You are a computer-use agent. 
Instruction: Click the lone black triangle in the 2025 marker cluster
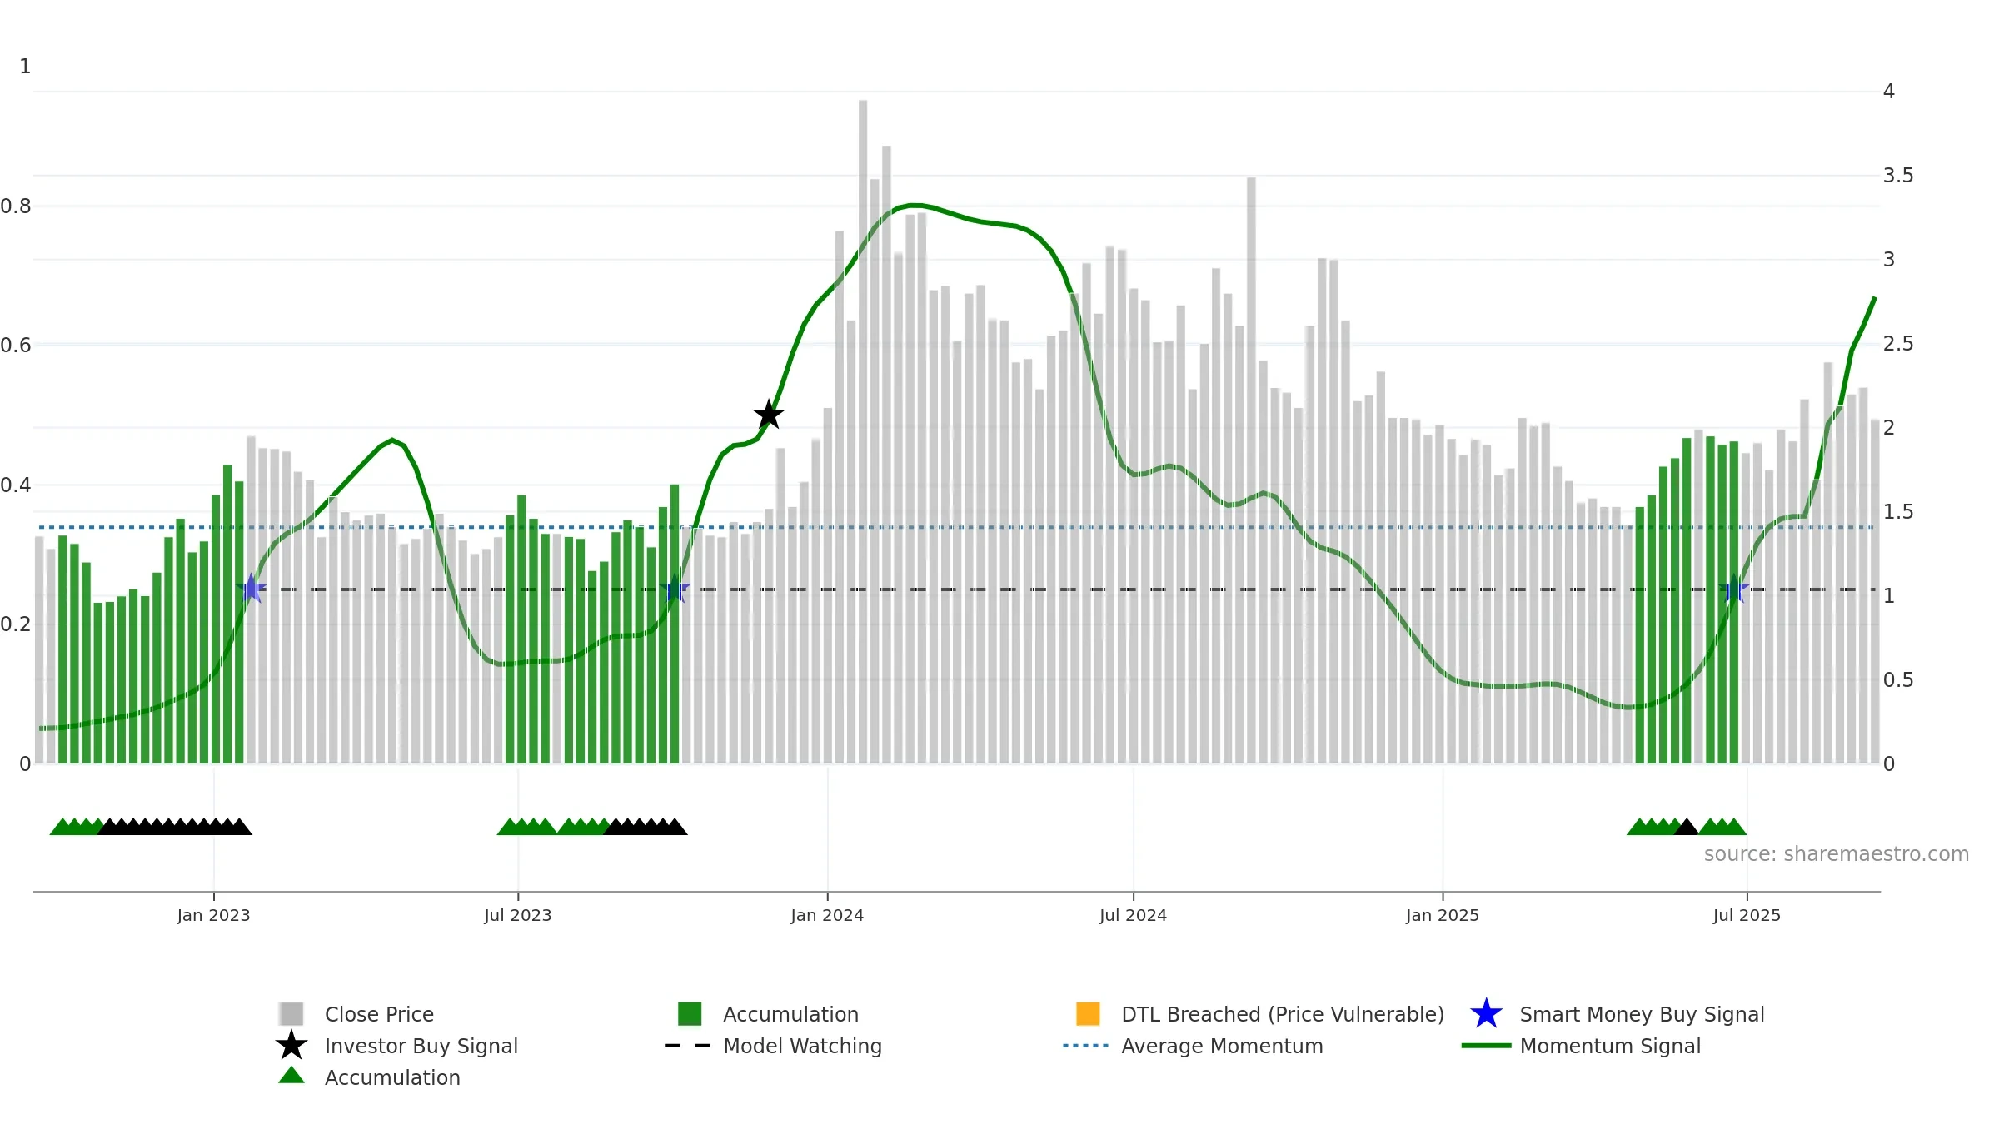click(x=1687, y=827)
